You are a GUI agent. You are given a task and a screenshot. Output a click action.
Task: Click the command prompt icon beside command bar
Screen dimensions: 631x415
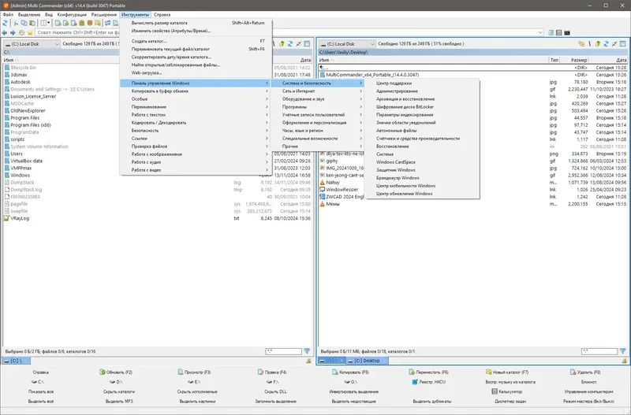567,32
